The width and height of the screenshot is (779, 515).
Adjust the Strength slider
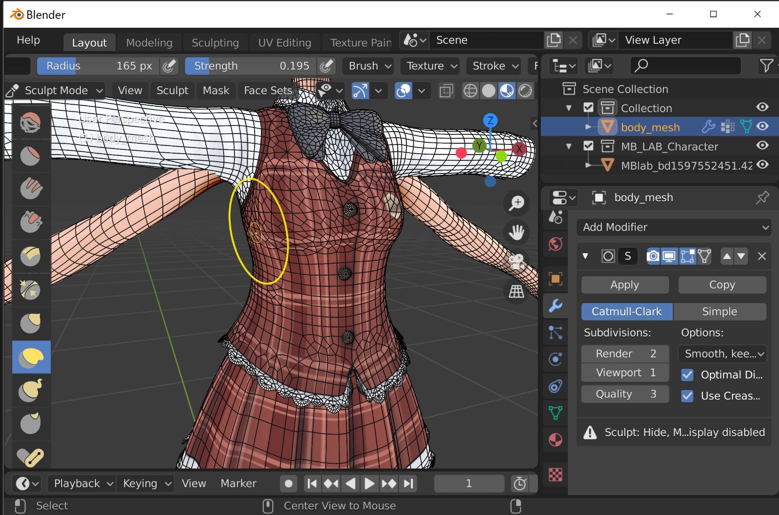252,66
